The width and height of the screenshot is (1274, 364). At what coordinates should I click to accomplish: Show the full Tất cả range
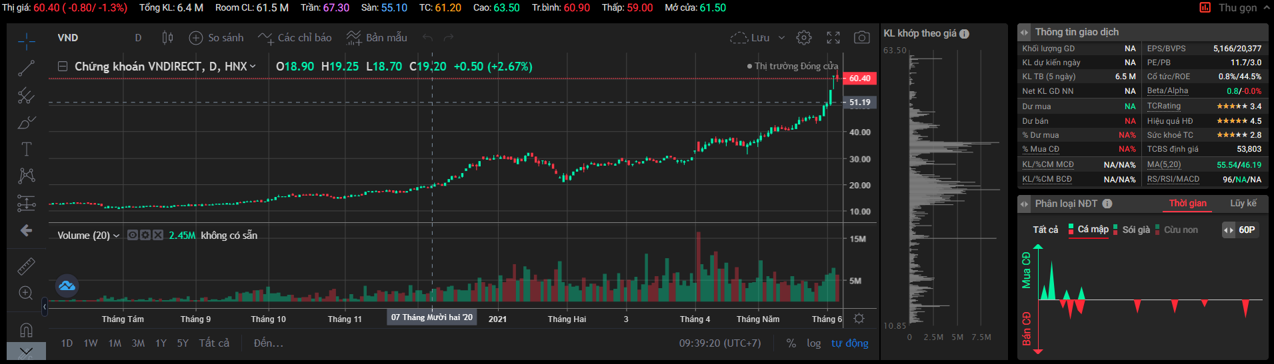[214, 343]
